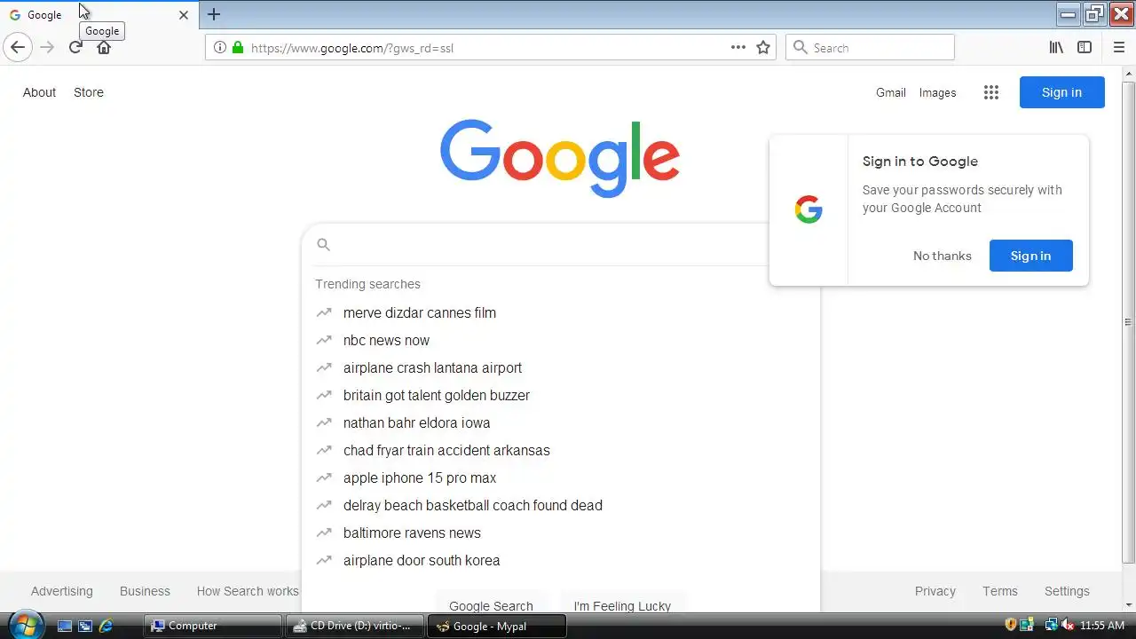Go forward with the forward arrow
The width and height of the screenshot is (1136, 639).
(47, 47)
